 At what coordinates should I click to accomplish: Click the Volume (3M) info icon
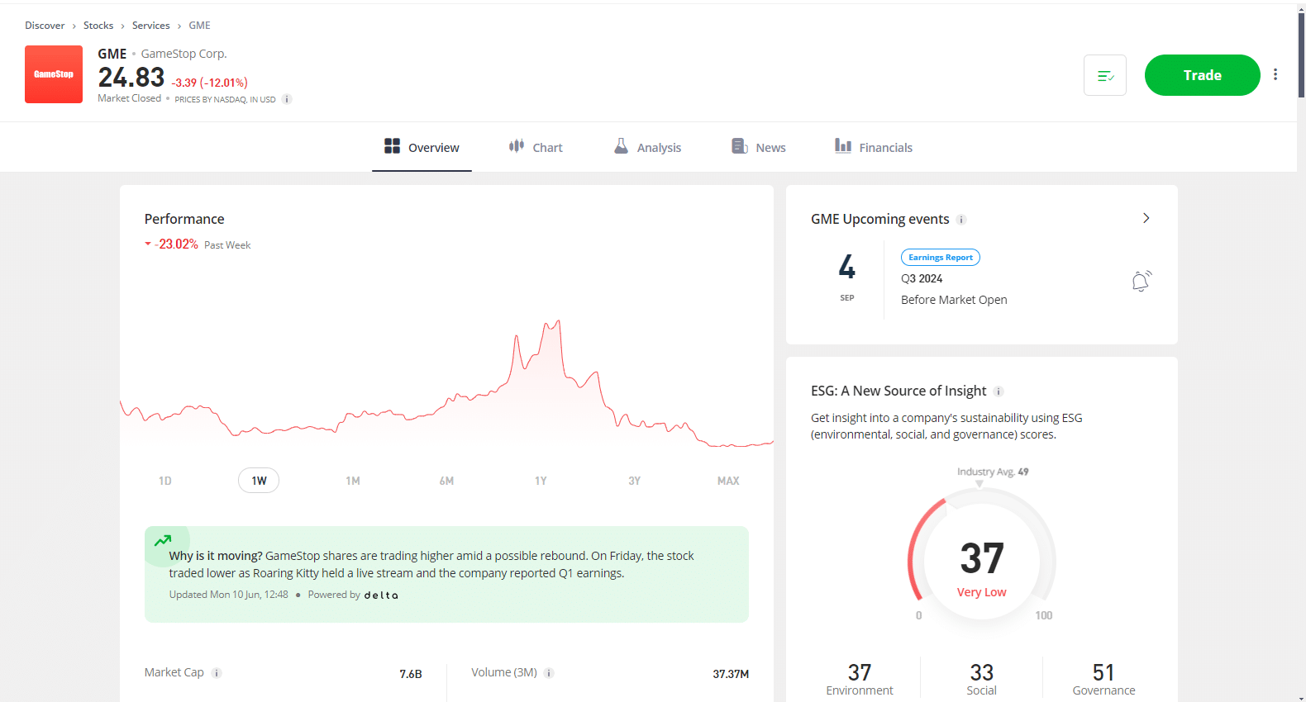point(549,673)
